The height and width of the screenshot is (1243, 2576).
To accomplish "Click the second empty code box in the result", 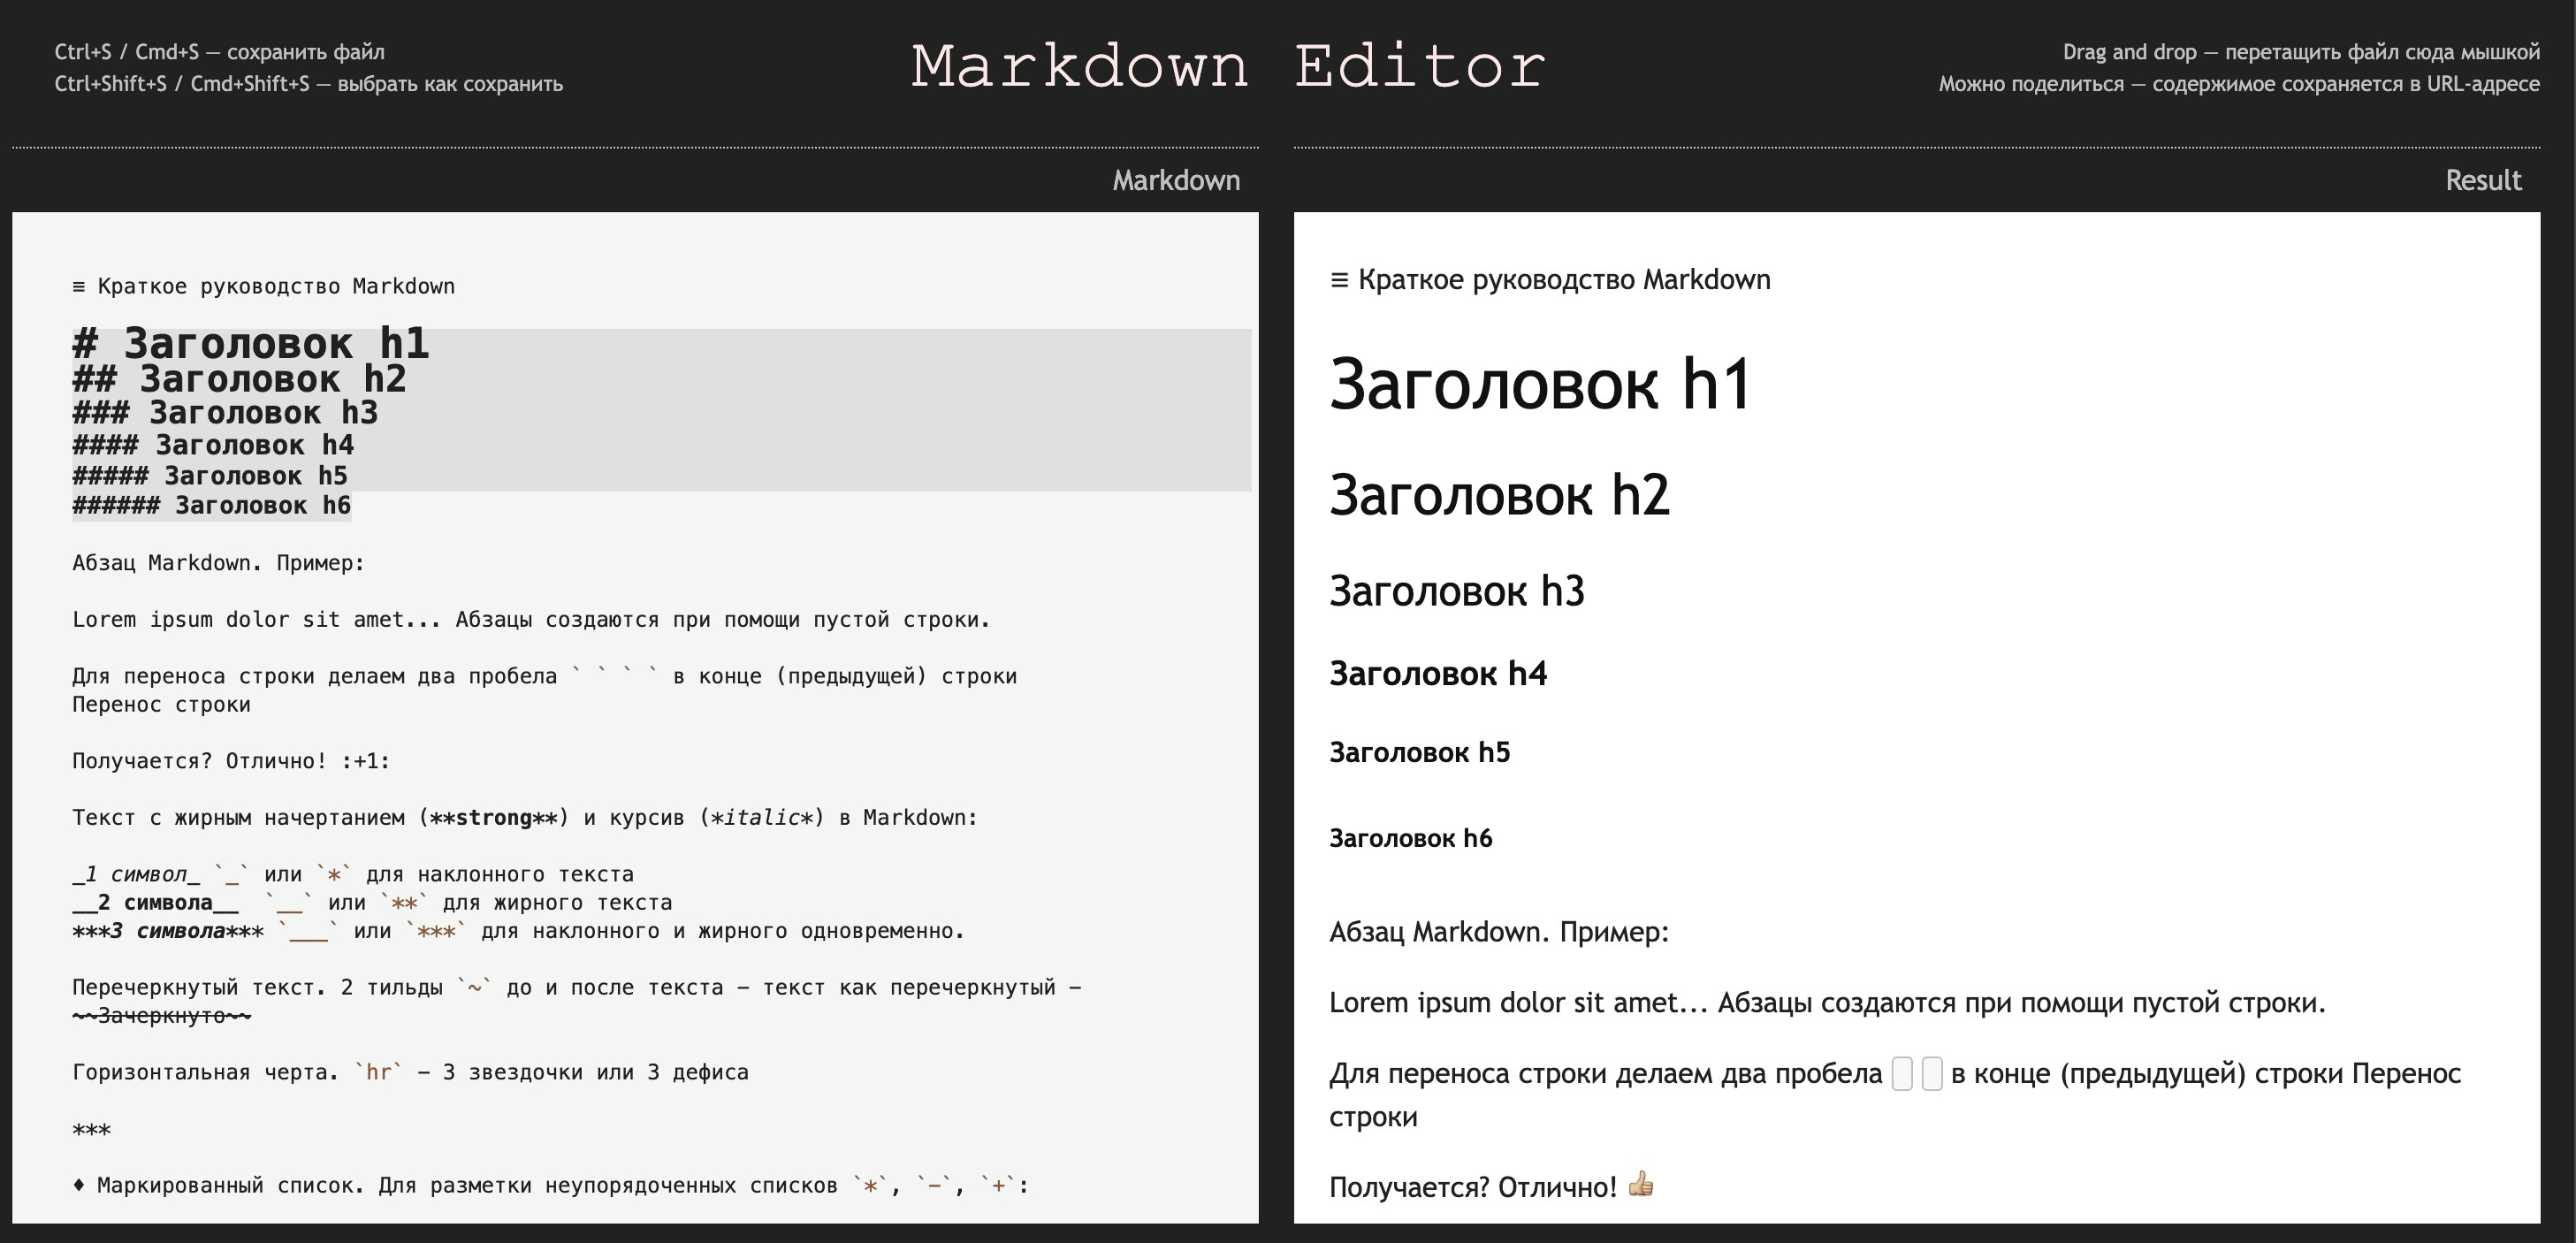I will point(1932,1074).
